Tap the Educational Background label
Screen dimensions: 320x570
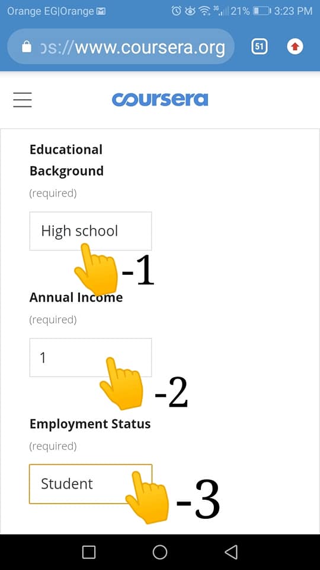click(66, 160)
